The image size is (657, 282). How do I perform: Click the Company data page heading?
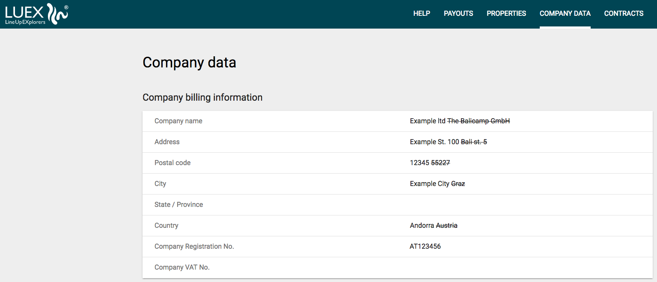189,63
